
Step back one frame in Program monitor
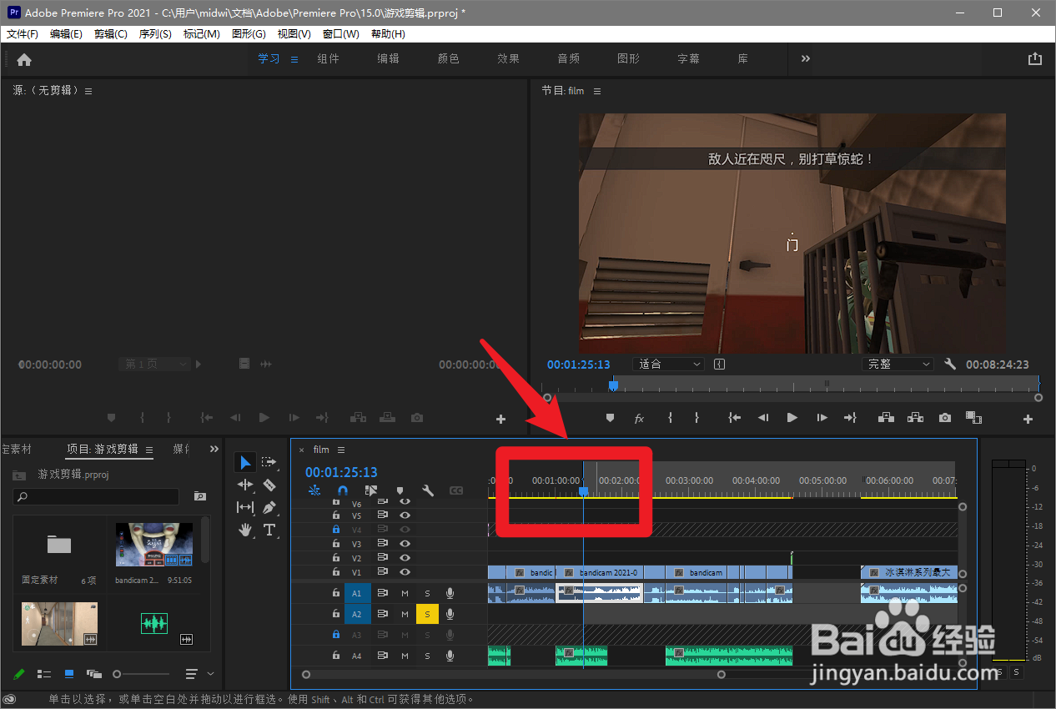click(x=762, y=418)
